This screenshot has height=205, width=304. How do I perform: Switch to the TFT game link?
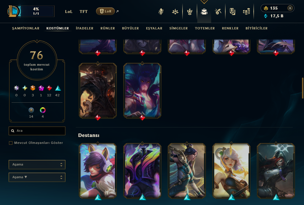point(84,12)
